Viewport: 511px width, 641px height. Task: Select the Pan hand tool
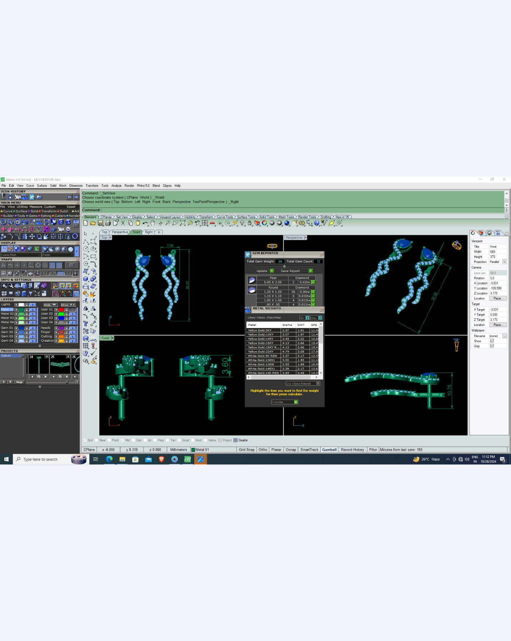click(152, 223)
